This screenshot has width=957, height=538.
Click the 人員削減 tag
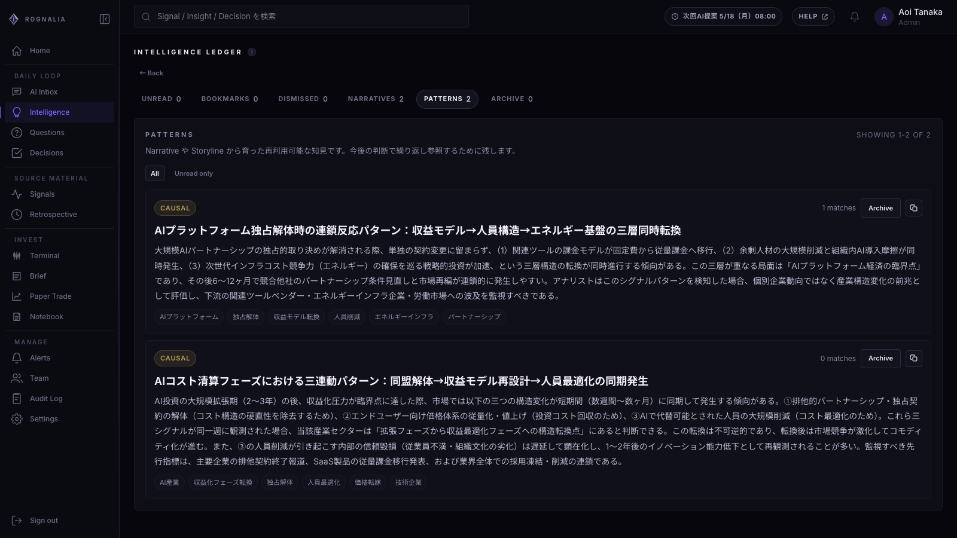[347, 317]
